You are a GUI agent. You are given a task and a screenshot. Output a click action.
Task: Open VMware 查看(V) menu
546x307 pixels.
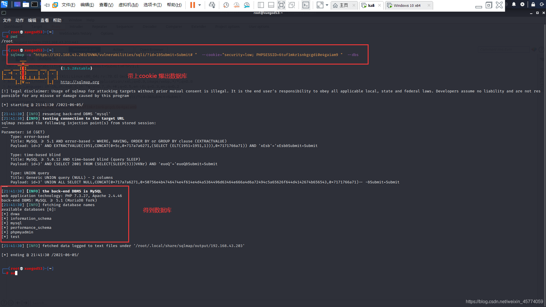pos(106,5)
